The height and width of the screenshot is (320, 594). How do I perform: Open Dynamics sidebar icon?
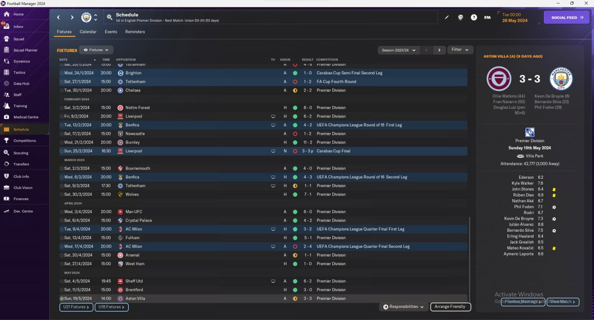(6, 61)
